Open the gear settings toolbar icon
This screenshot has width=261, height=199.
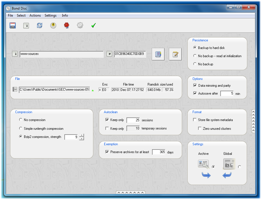pos(80,25)
